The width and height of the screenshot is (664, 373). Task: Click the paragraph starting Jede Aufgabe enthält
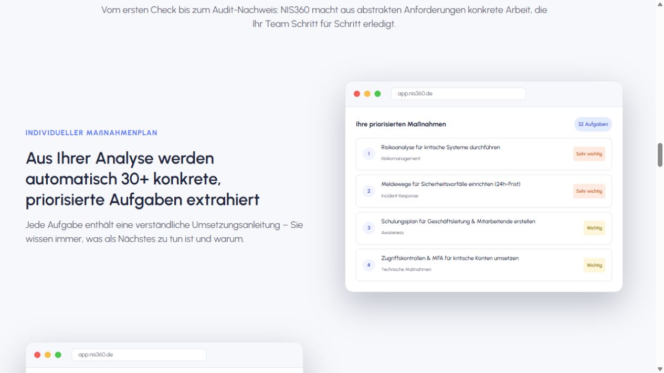[x=164, y=232]
